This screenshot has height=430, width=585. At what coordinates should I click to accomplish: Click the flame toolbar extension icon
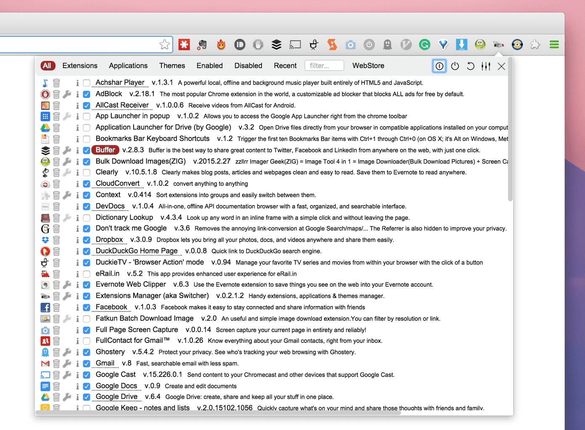pyautogui.click(x=221, y=45)
